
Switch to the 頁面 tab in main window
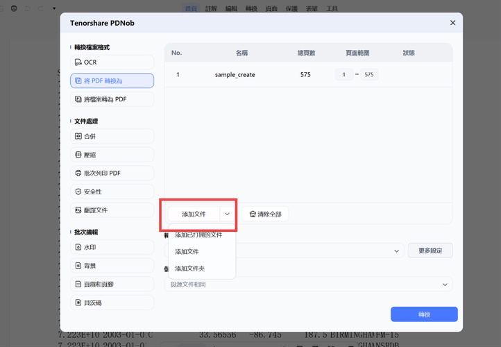point(271,8)
